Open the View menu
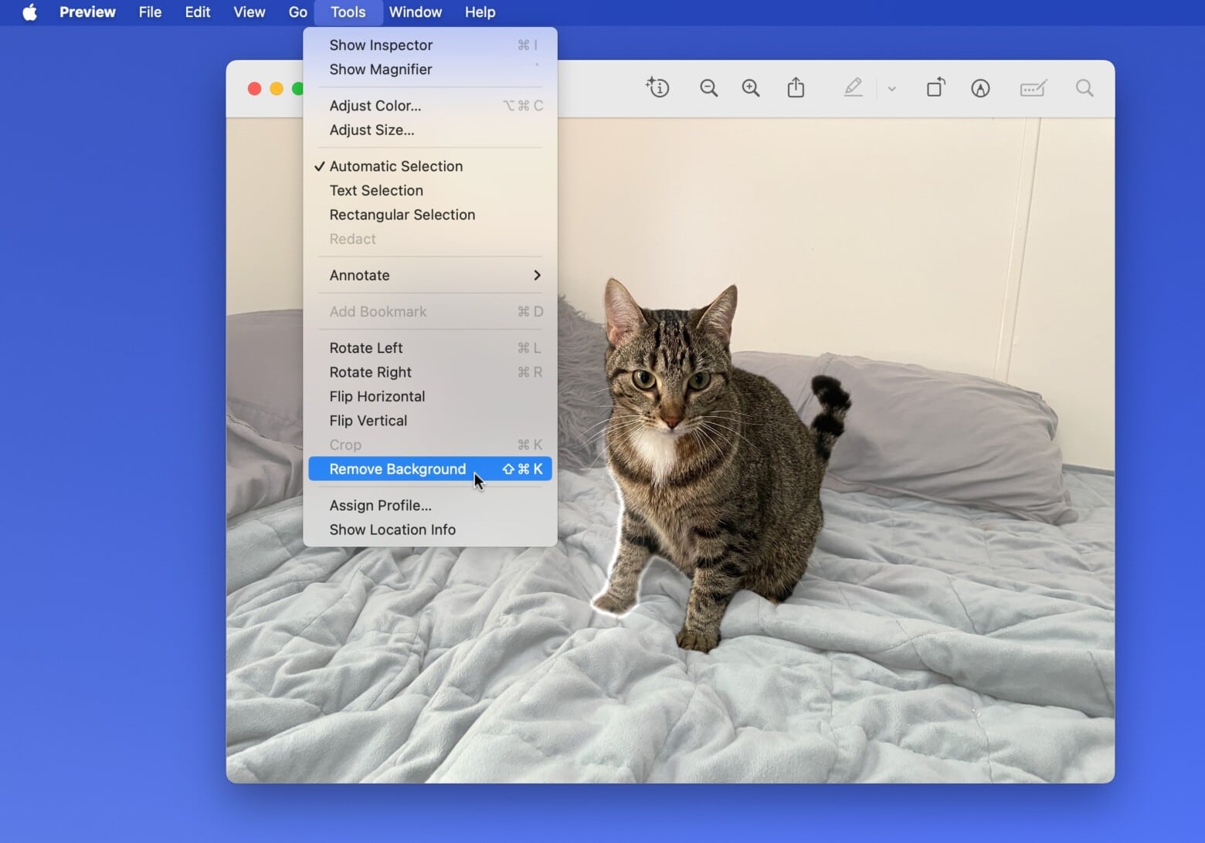 pos(248,12)
